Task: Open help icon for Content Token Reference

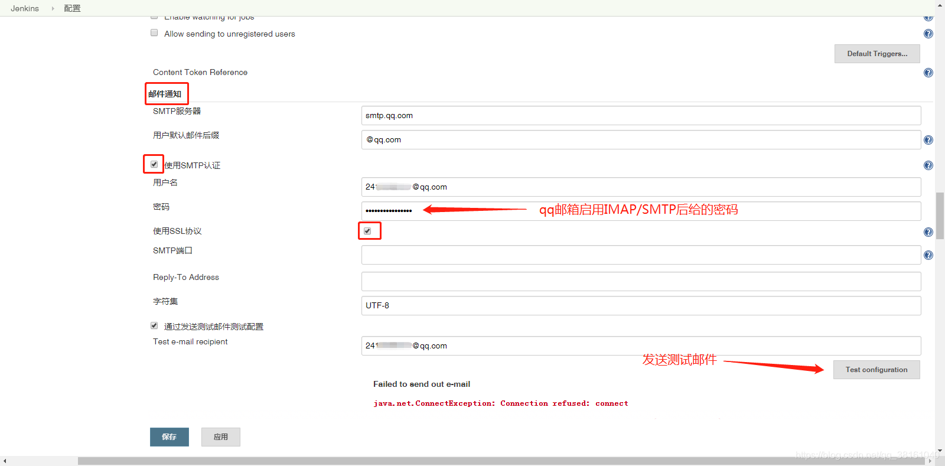Action: [x=928, y=73]
